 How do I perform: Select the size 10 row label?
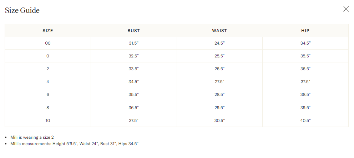click(x=47, y=121)
